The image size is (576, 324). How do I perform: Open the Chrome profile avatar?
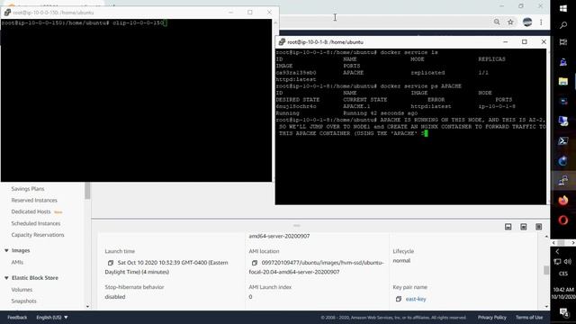(527, 22)
